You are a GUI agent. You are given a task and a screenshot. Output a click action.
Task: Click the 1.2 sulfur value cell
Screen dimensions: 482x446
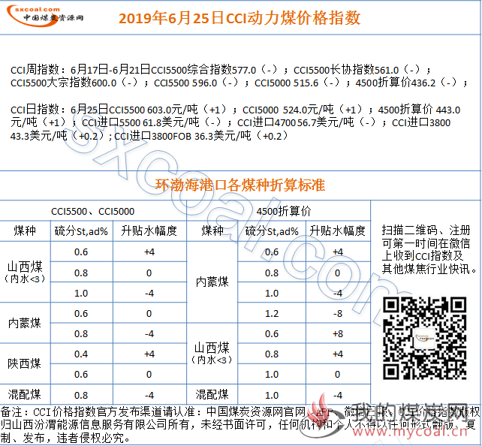(272, 314)
